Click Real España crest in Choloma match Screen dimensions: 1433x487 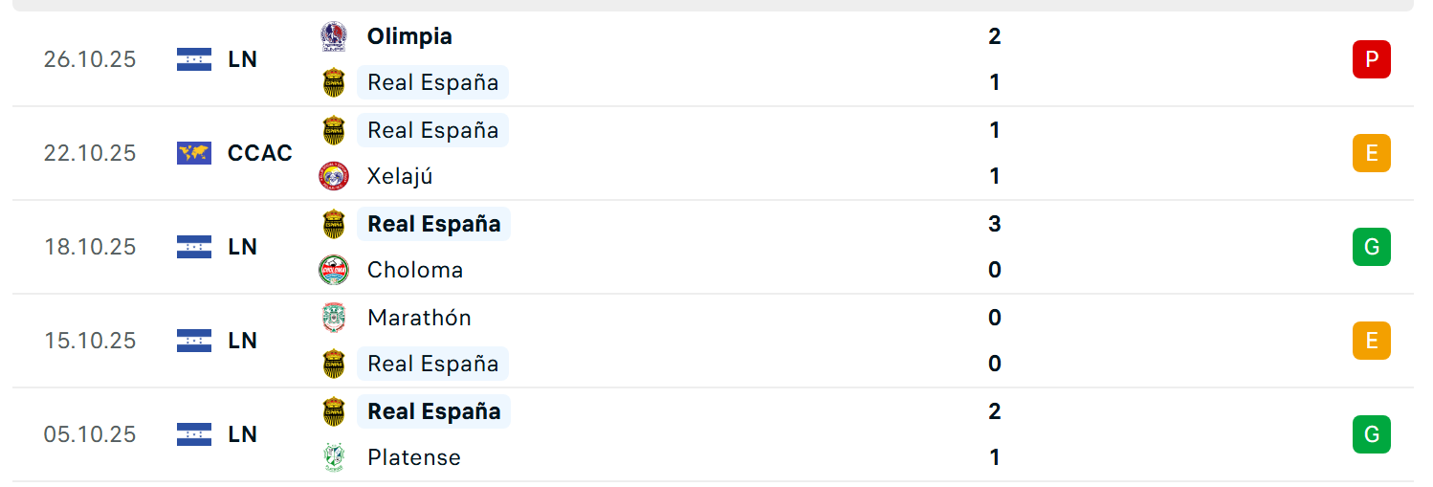coord(333,224)
